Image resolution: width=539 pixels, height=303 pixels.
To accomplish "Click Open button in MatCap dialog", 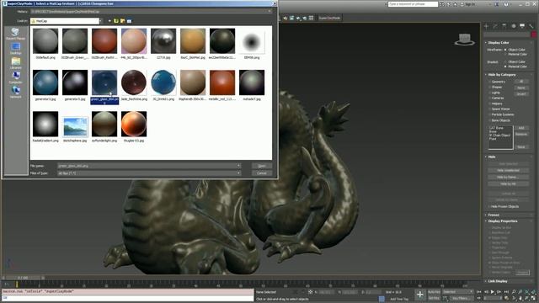I will 262,166.
